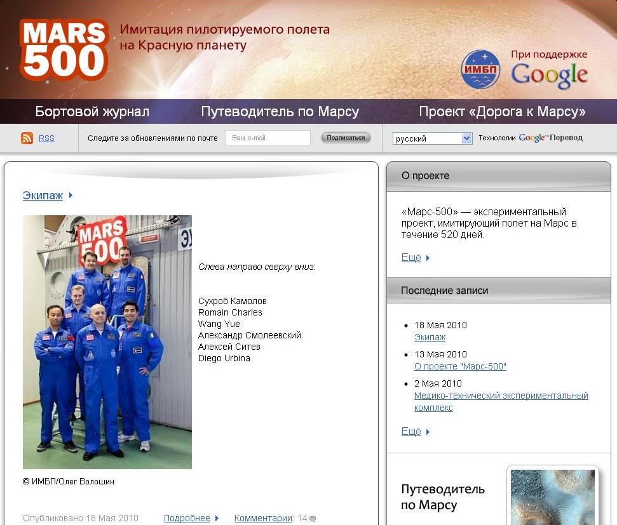Click the © ИМБП/Олег Волошин credit
Viewport: 617px width, 525px height.
[x=69, y=481]
